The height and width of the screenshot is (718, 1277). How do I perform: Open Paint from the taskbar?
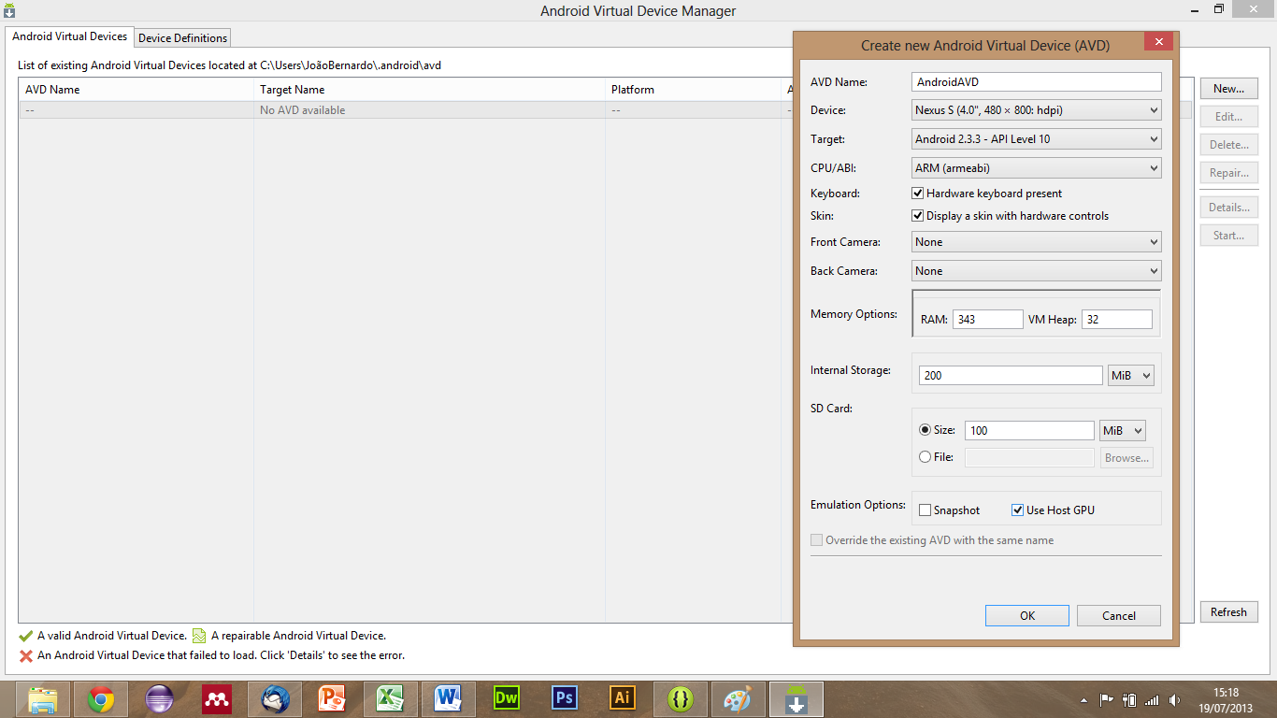coord(738,698)
